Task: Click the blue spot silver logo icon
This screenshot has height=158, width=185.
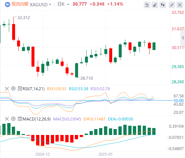Action: [x=8, y=5]
